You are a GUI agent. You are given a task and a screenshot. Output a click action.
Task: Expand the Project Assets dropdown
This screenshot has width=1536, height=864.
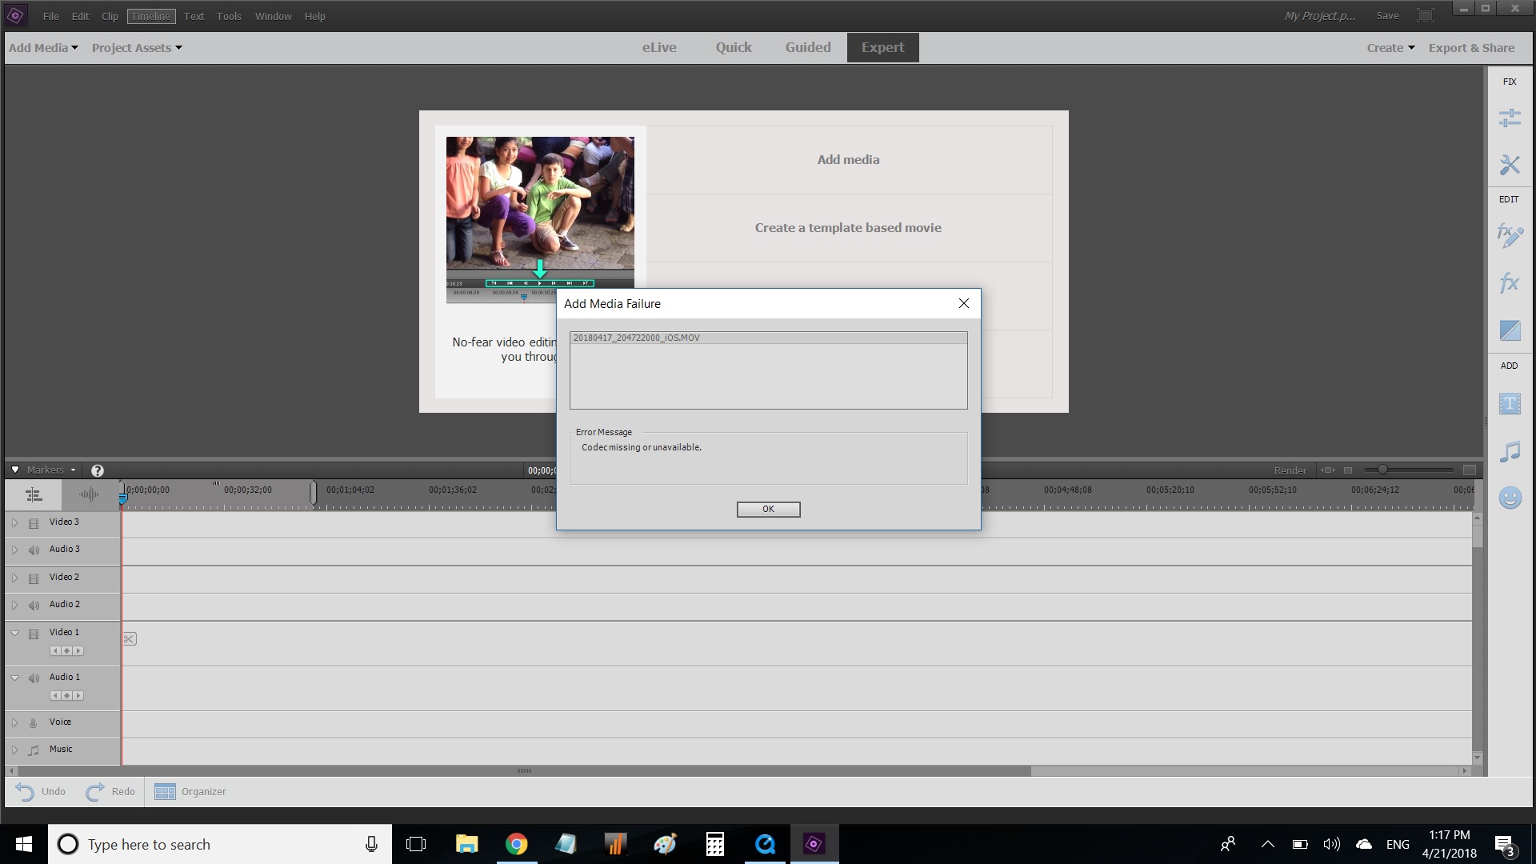pos(135,47)
